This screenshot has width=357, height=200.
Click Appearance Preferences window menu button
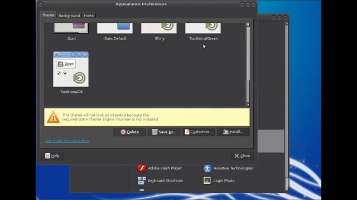41,4
